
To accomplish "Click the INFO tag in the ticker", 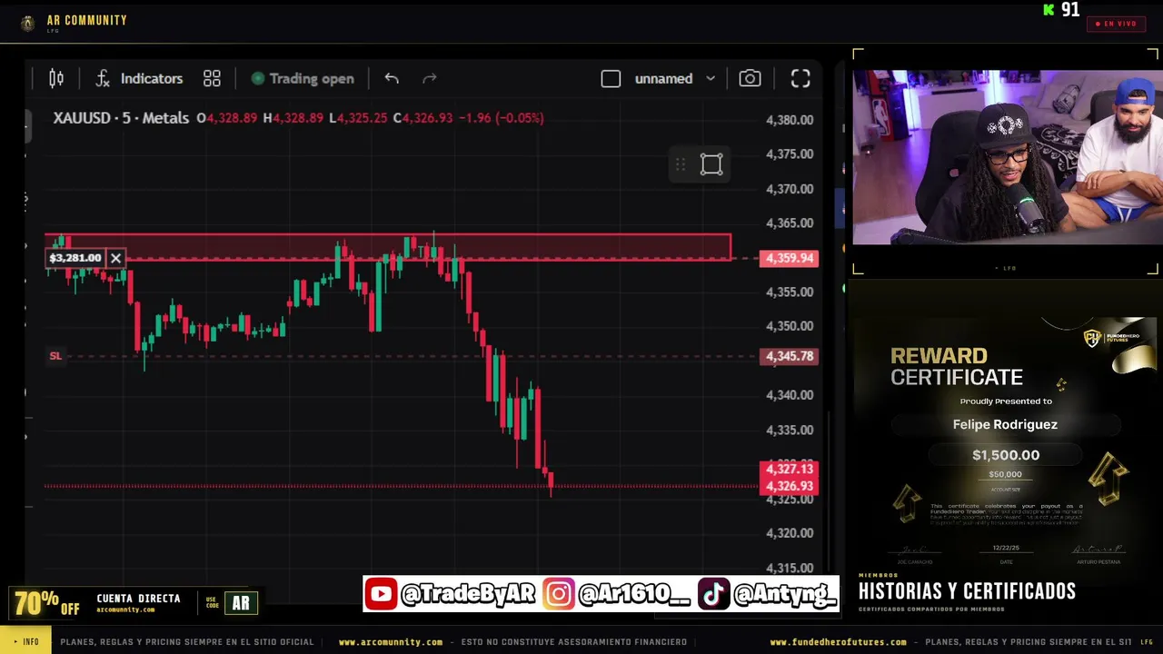I will 26,642.
